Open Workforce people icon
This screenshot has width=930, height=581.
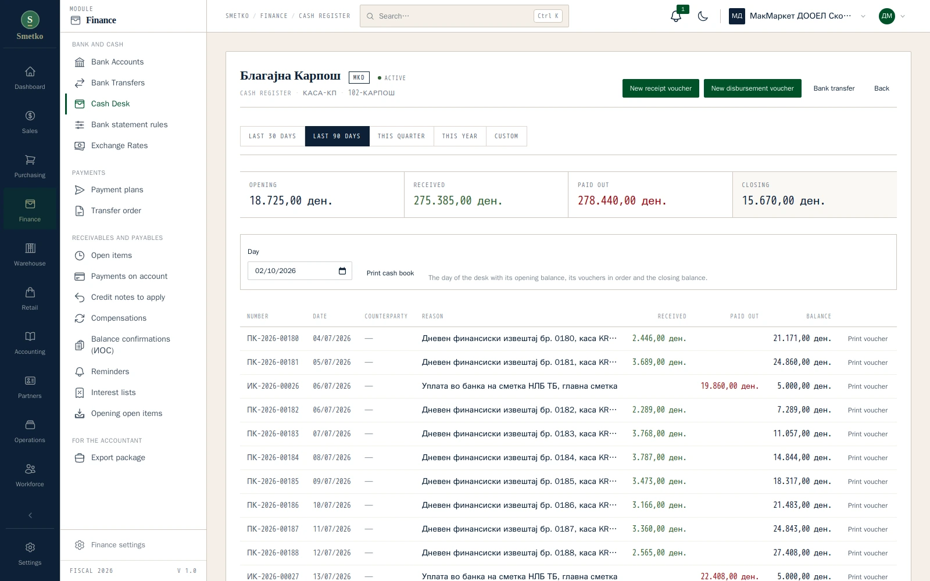pyautogui.click(x=30, y=469)
